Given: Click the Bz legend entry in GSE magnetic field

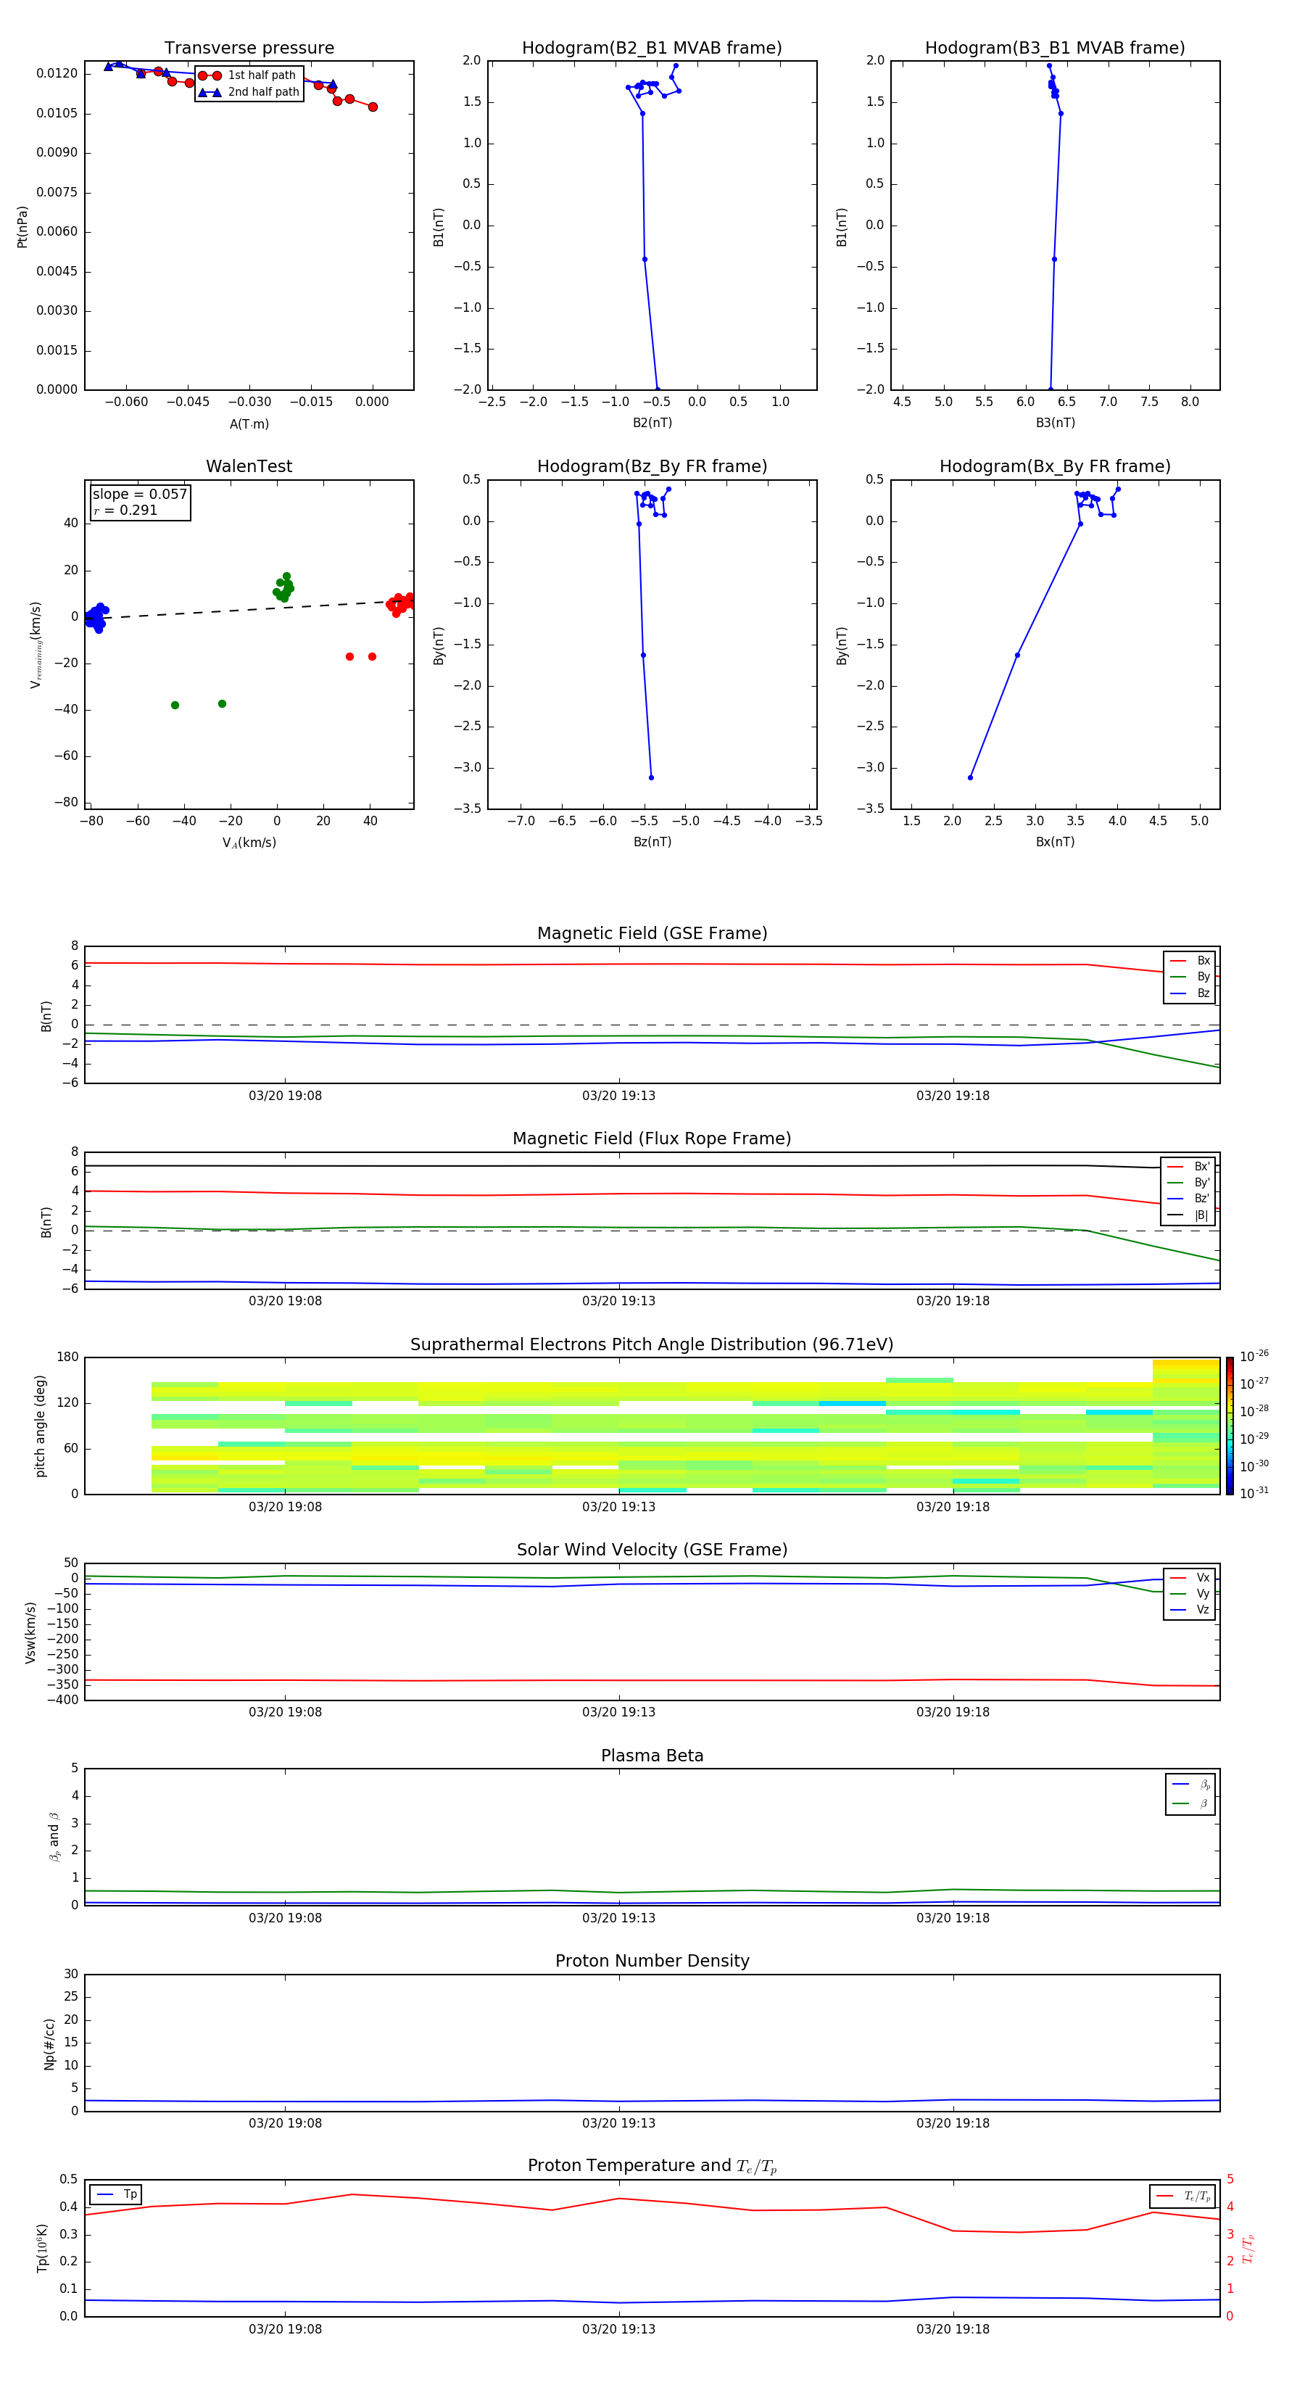Looking at the screenshot, I should [x=1190, y=993].
